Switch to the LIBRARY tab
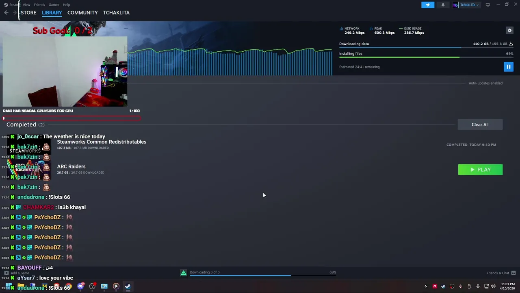The image size is (520, 293). 52,13
